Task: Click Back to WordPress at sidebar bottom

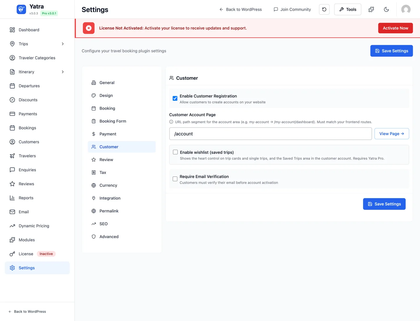Action: [27, 312]
